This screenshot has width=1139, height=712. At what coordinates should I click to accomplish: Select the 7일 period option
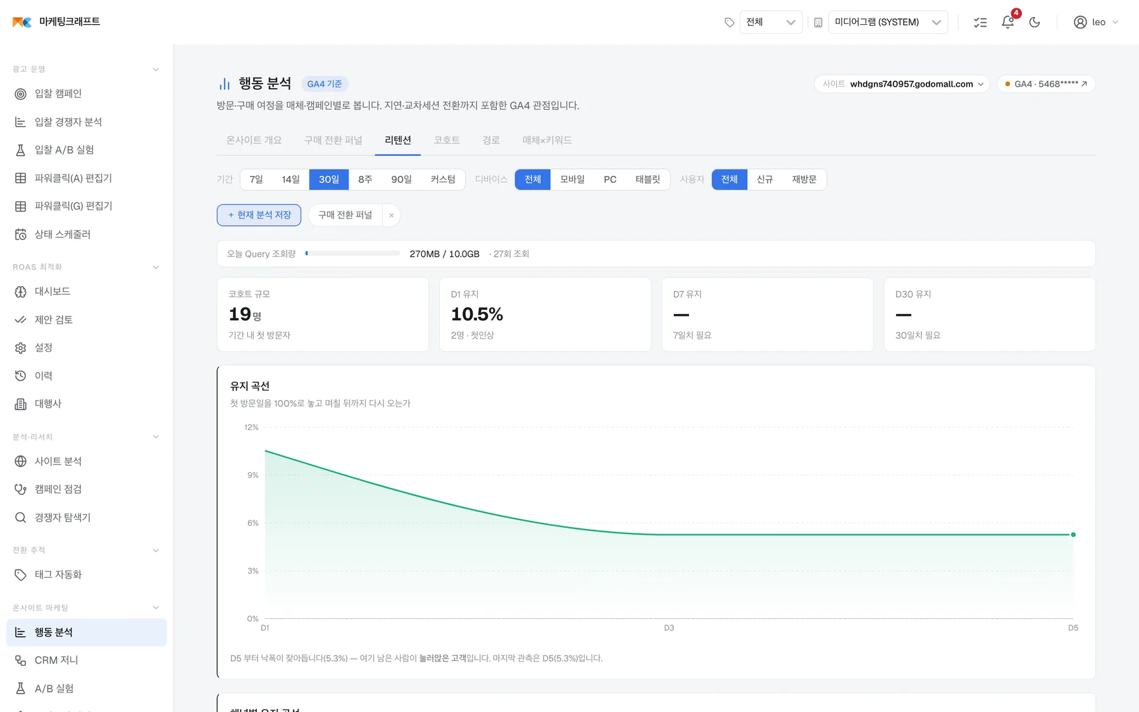click(256, 180)
